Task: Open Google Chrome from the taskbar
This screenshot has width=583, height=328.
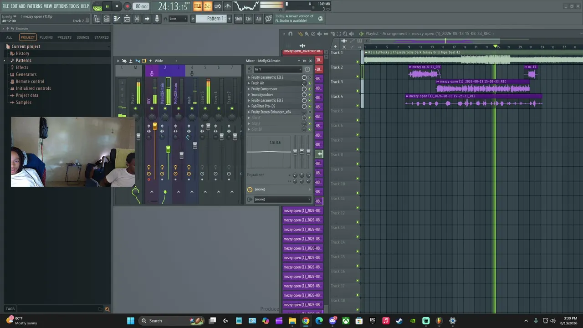Action: point(306,321)
